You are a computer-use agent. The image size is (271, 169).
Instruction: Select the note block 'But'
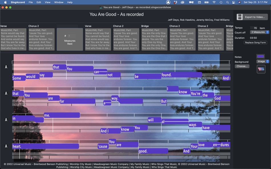click(x=164, y=101)
